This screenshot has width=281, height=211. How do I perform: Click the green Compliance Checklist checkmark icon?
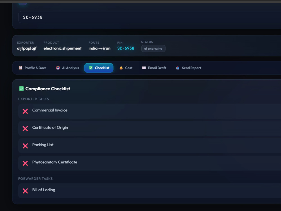tap(21, 89)
